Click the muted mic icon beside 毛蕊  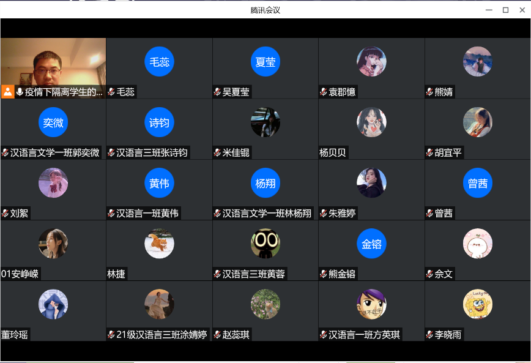point(111,92)
